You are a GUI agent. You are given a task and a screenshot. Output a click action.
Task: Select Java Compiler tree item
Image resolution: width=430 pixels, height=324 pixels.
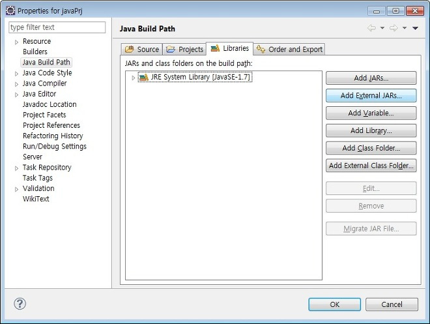click(x=44, y=83)
